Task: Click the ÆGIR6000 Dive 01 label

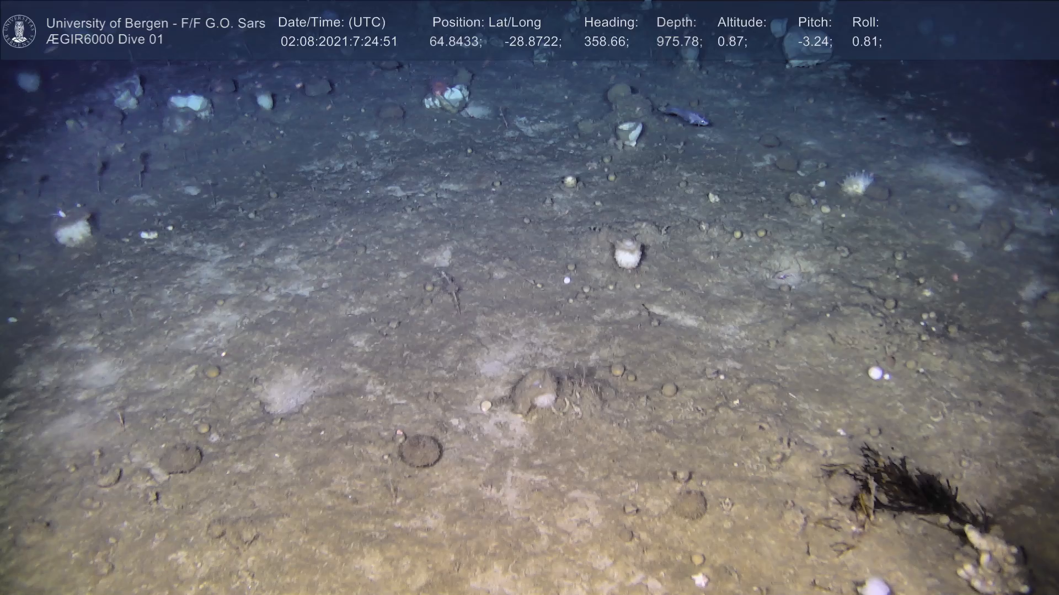Action: pos(105,40)
